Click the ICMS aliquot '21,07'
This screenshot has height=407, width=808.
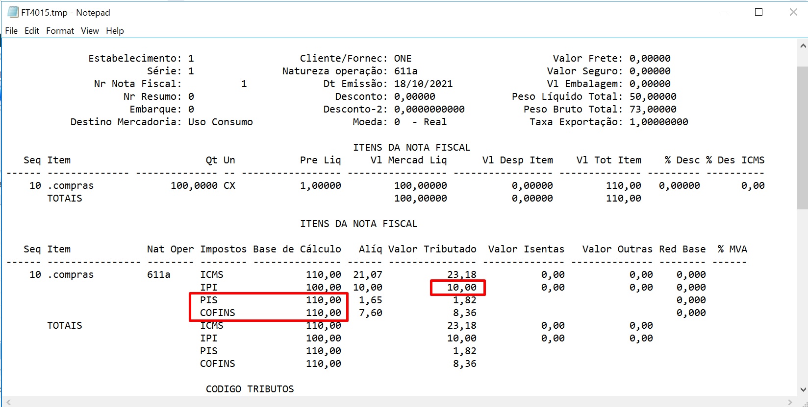click(x=367, y=274)
